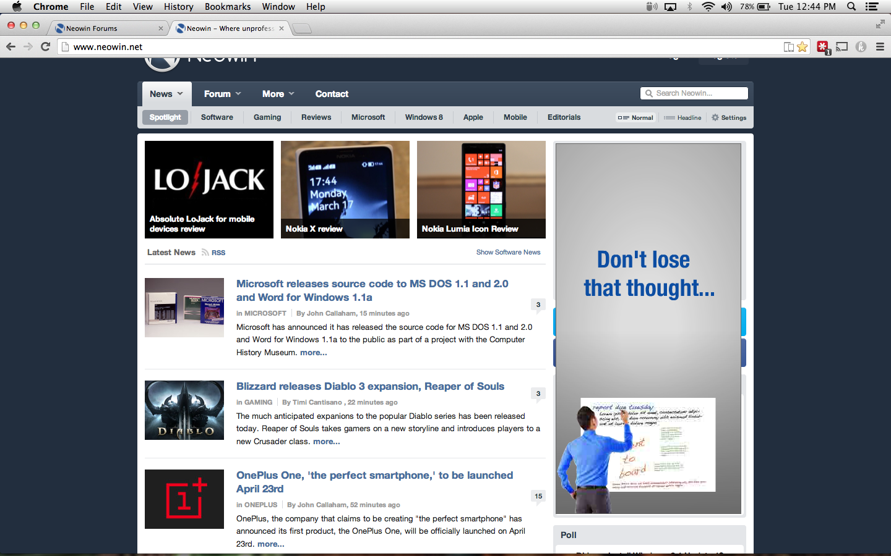Open the MS DOS source code article
Viewport: 891px width, 556px height.
point(371,290)
